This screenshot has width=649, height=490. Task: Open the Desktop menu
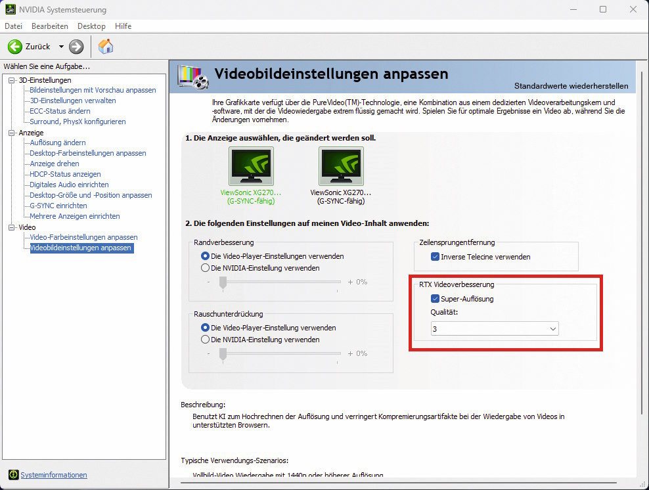(x=91, y=26)
